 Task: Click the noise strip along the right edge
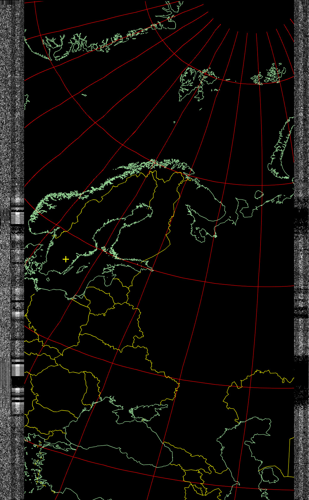coord(301,119)
